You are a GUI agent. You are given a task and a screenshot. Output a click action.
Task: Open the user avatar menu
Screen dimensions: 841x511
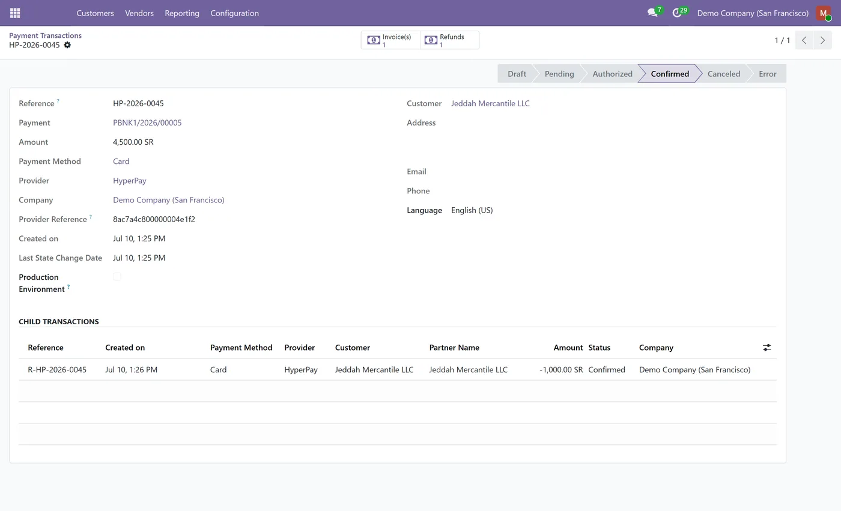(x=824, y=13)
